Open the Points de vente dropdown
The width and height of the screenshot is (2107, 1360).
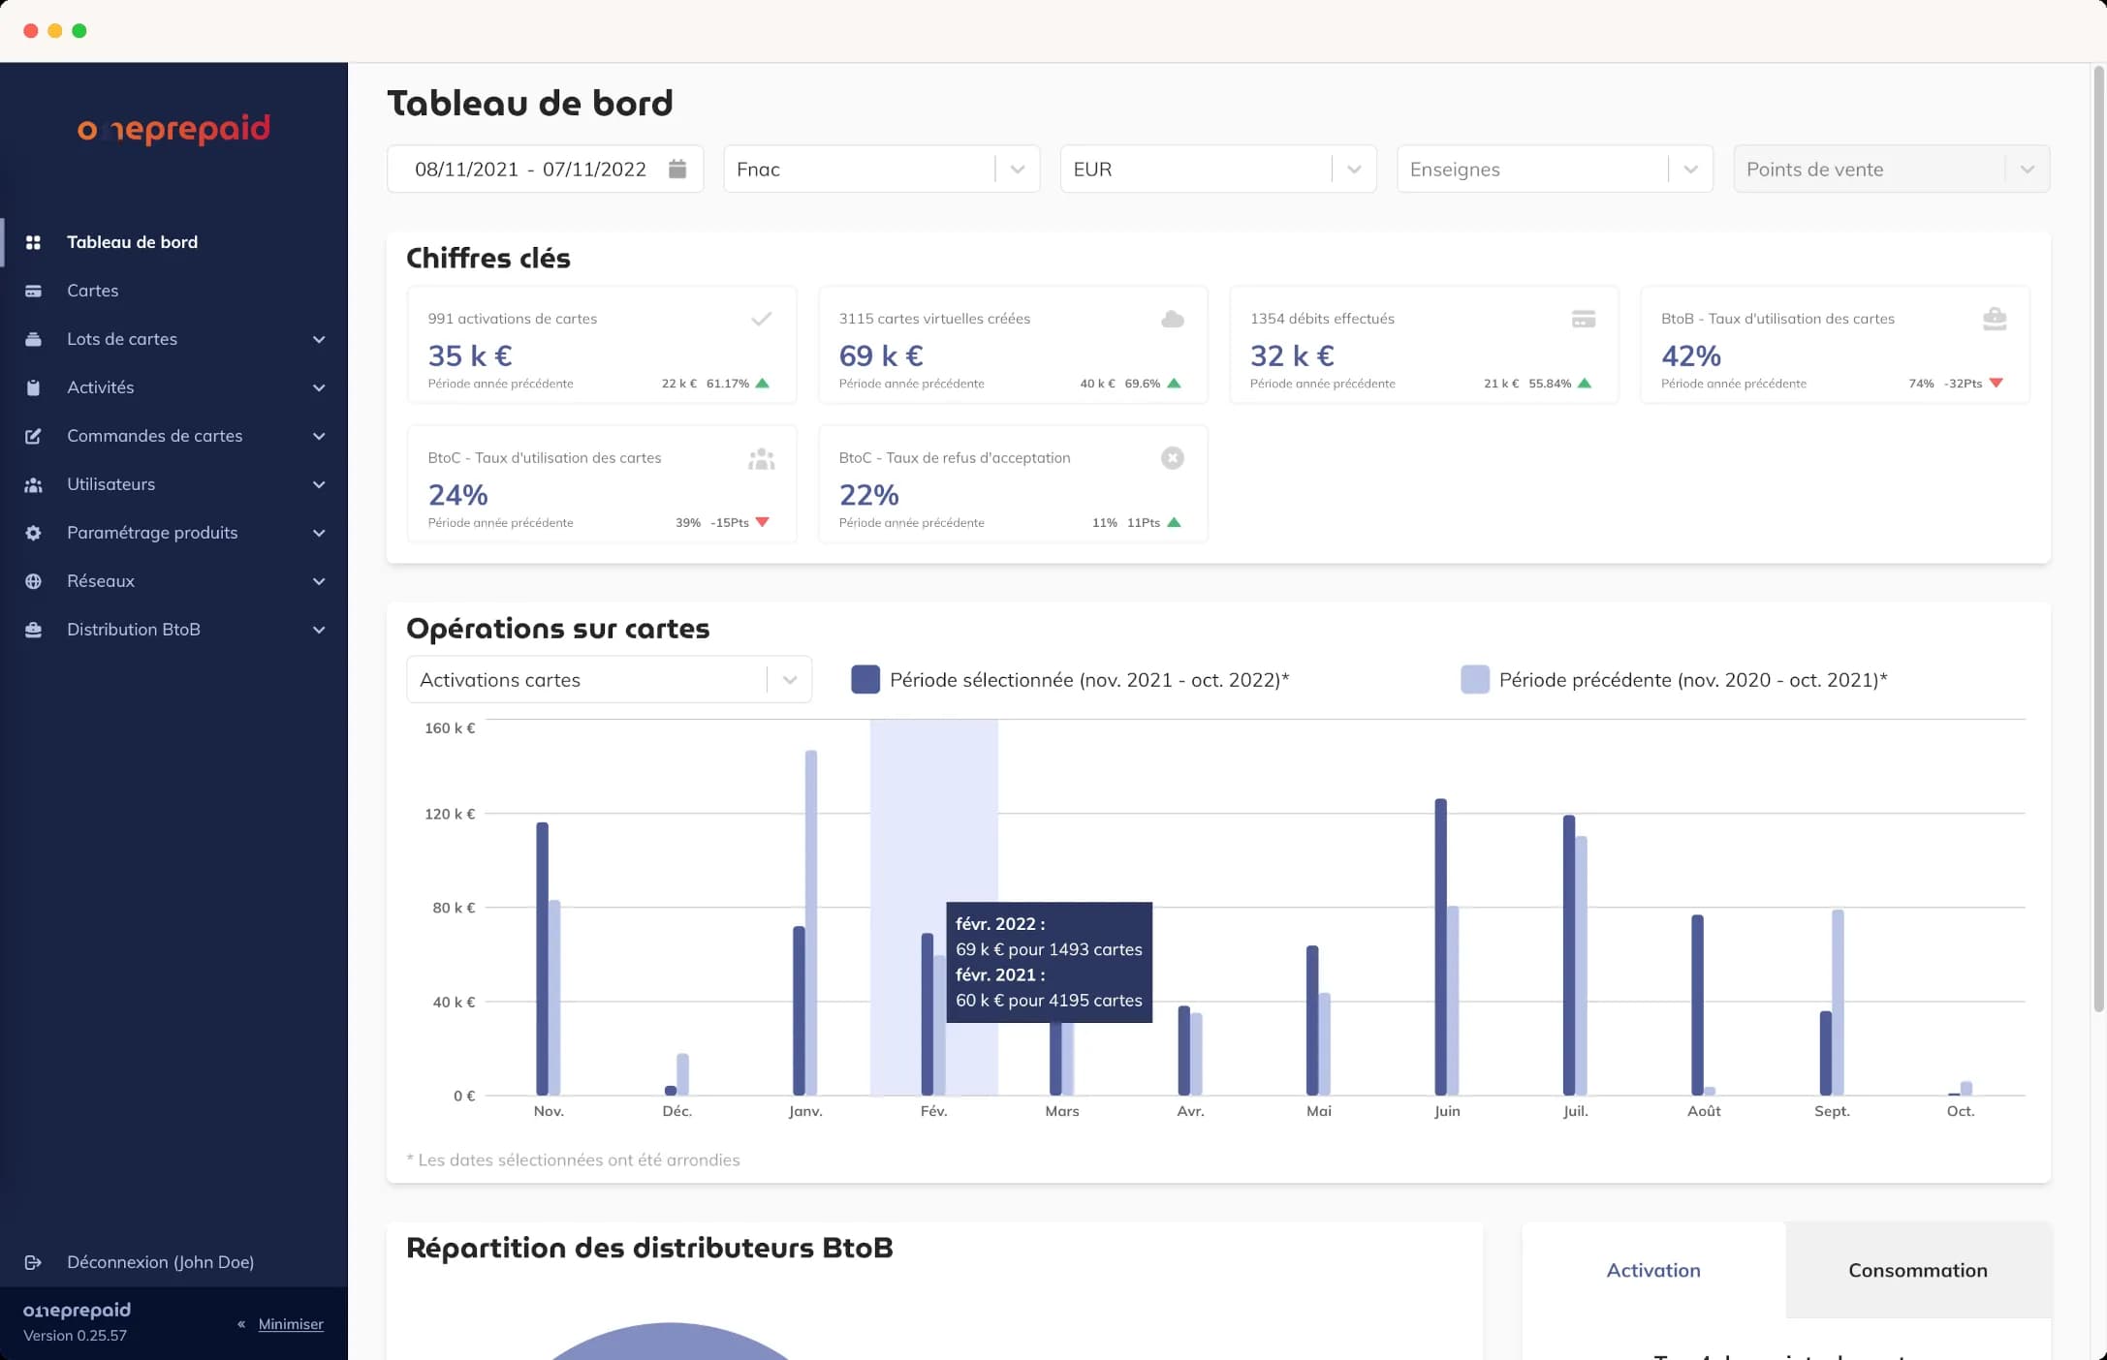click(1891, 169)
